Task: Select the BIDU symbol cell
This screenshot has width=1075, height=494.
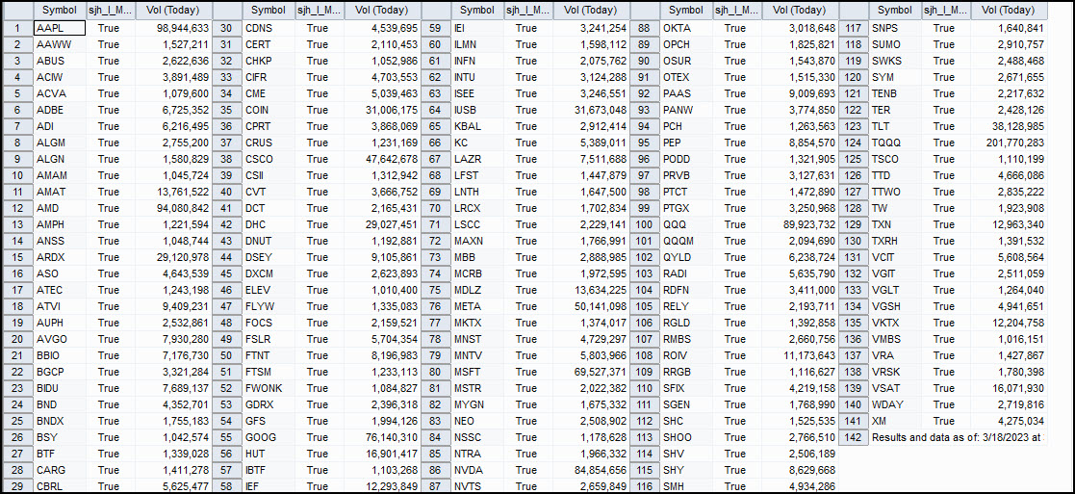Action: pyautogui.click(x=60, y=388)
